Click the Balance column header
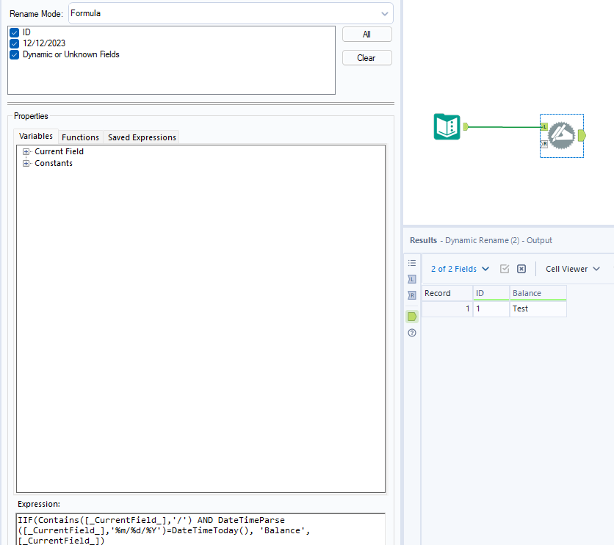This screenshot has width=614, height=545. point(538,293)
